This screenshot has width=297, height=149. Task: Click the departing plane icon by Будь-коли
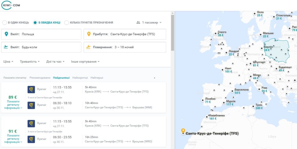[x=6, y=47]
